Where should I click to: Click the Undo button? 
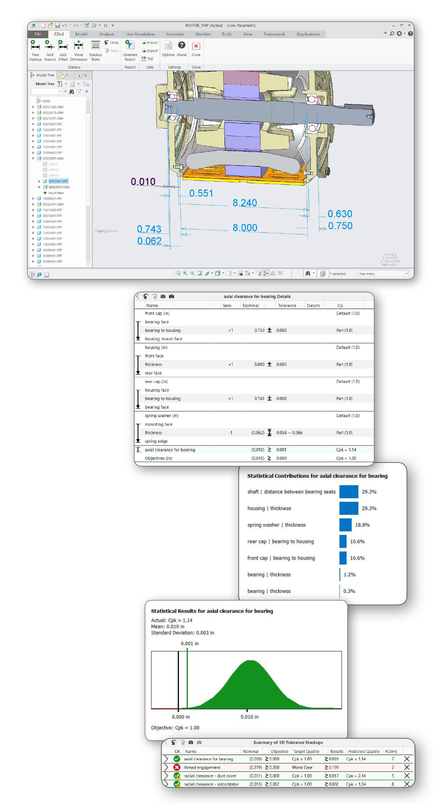(111, 43)
